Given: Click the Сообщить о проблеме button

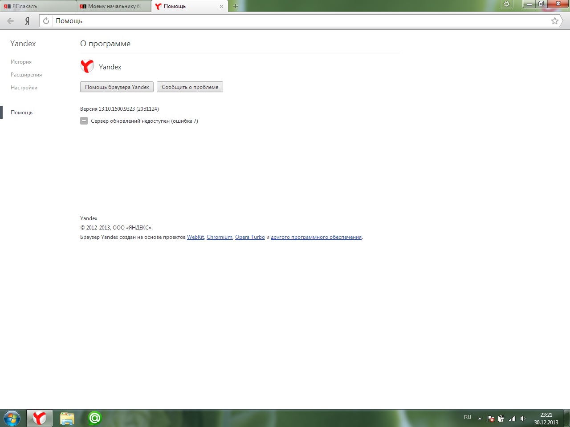Looking at the screenshot, I should point(190,87).
